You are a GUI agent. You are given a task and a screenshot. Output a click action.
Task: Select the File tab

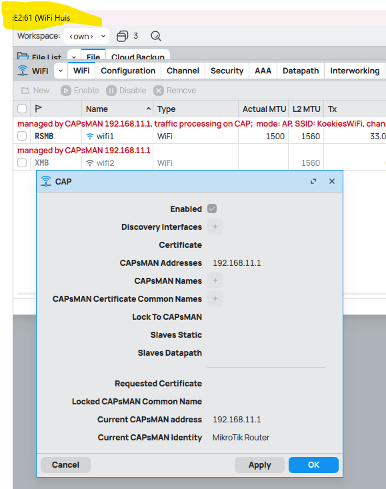click(93, 57)
